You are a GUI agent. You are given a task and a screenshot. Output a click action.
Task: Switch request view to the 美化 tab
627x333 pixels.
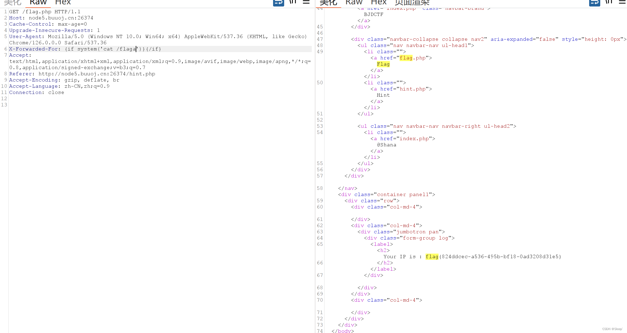click(13, 2)
